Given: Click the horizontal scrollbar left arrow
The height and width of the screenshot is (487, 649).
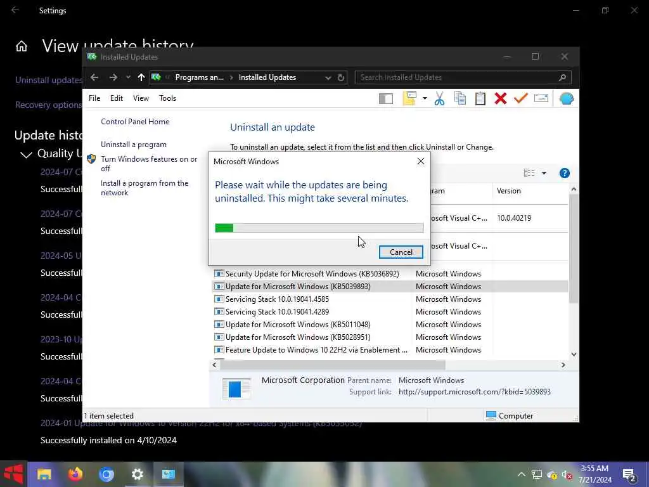Looking at the screenshot, I should 214,365.
